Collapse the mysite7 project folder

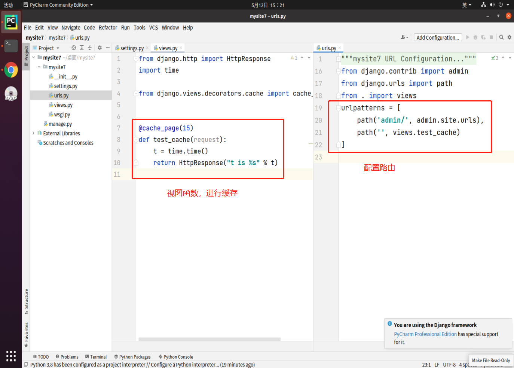(33, 57)
